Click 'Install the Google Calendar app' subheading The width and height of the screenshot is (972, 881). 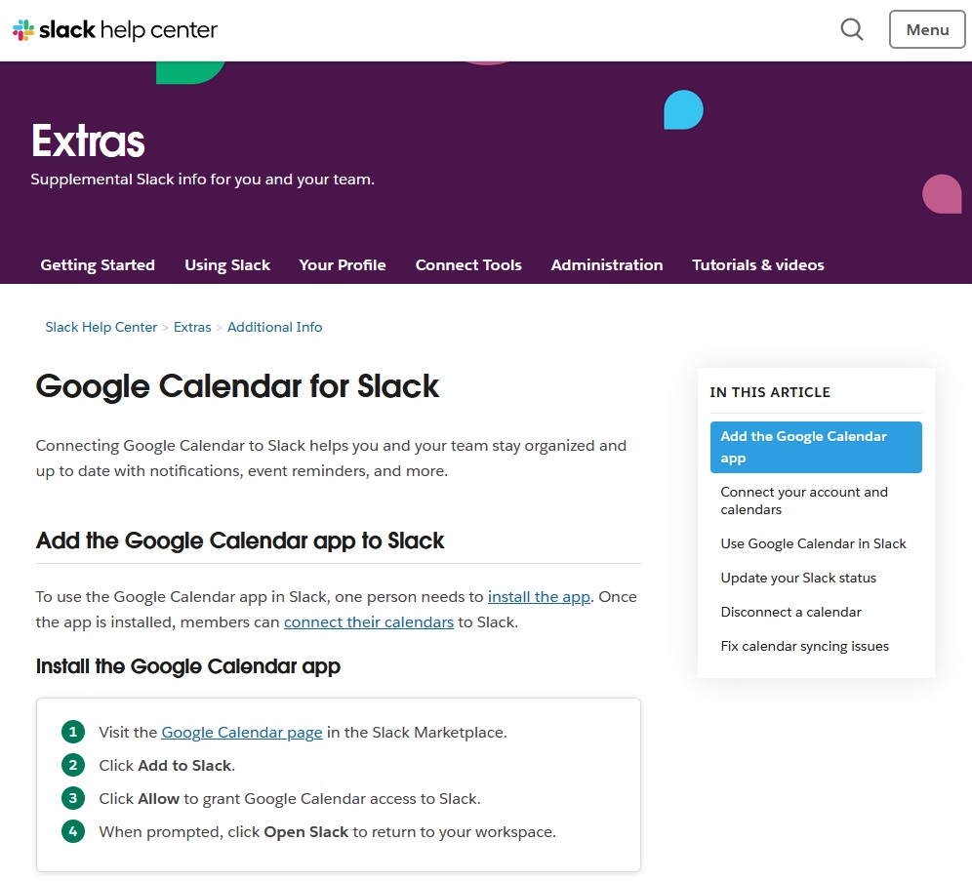(187, 666)
